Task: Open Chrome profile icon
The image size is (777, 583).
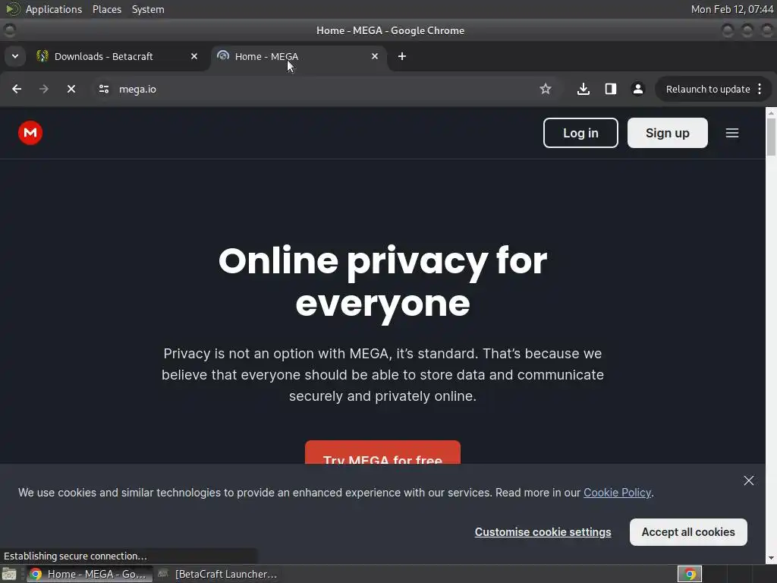Action: [x=637, y=89]
